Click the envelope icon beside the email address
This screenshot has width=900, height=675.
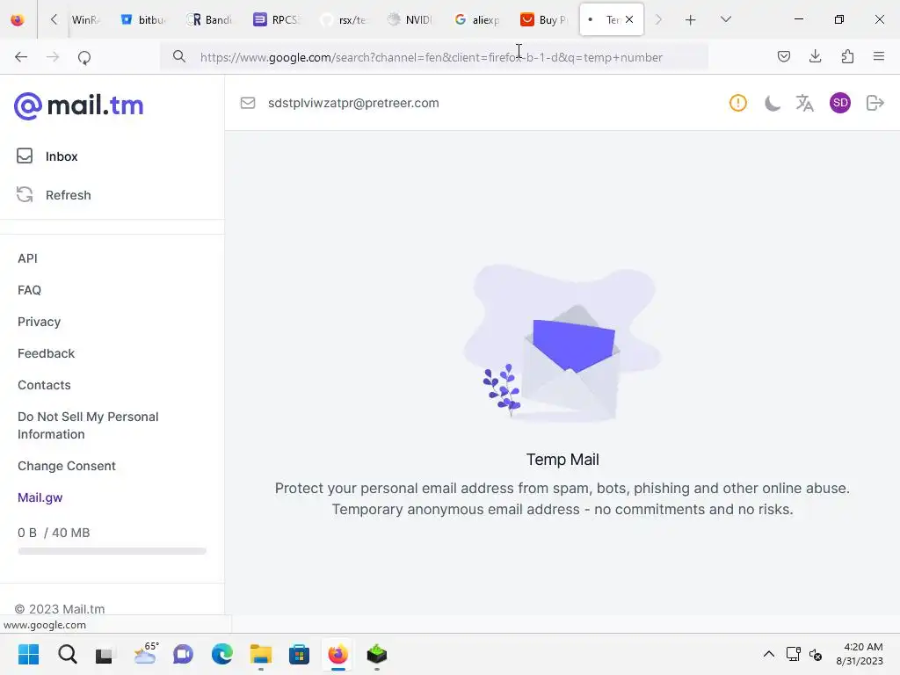coord(247,103)
